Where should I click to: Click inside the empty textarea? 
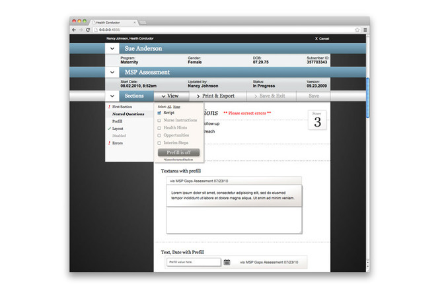tap(235, 220)
